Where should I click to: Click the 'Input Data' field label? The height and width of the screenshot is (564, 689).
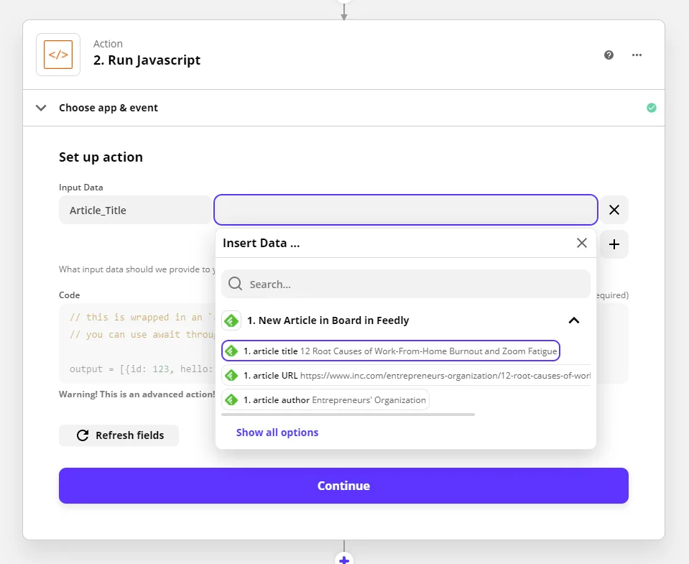81,187
